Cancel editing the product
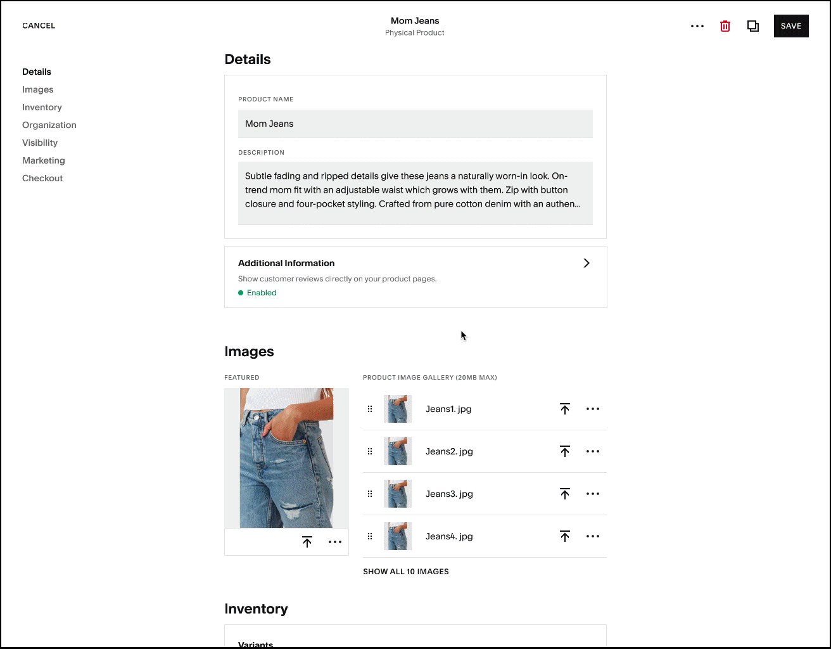831x649 pixels. click(39, 26)
